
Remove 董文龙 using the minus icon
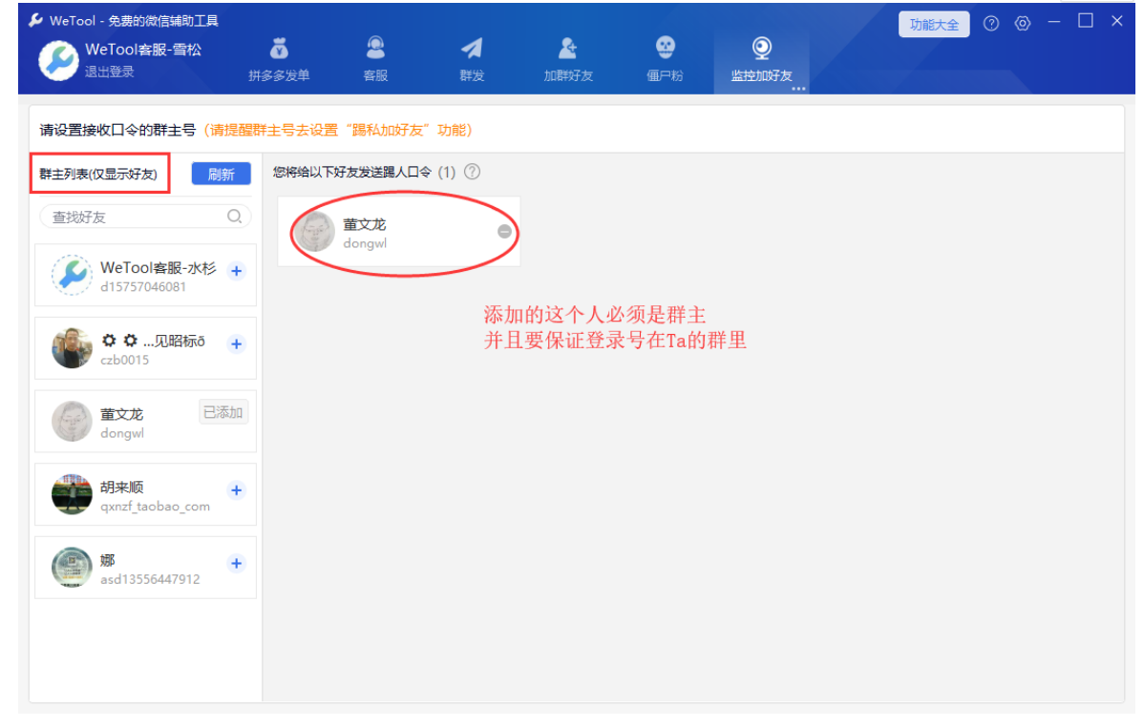click(504, 231)
